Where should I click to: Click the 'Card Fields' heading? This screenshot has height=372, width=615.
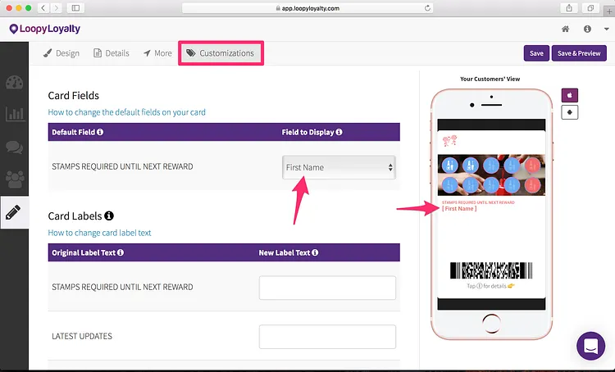tap(73, 96)
